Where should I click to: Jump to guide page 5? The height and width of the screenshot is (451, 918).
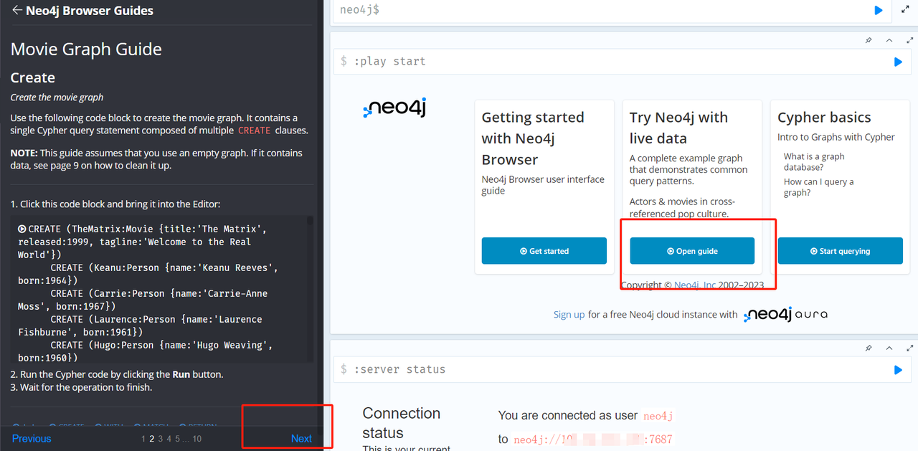(x=177, y=439)
